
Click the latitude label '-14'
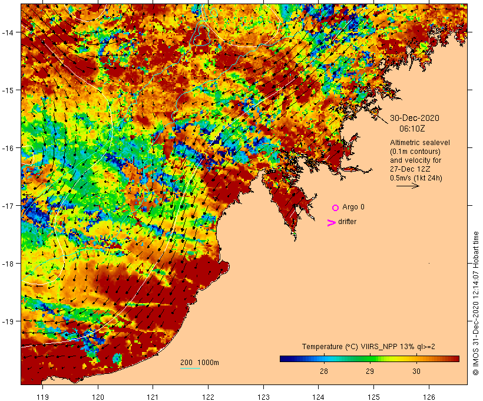[x=7, y=32]
